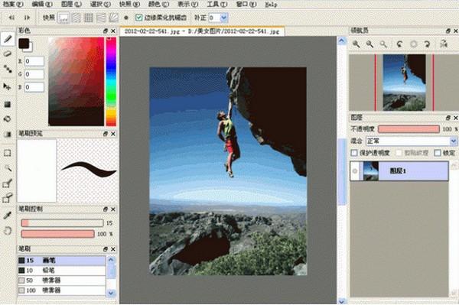The image size is (459, 305).
Task: Reset zoom with third navigator magnifier
Action: click(383, 44)
